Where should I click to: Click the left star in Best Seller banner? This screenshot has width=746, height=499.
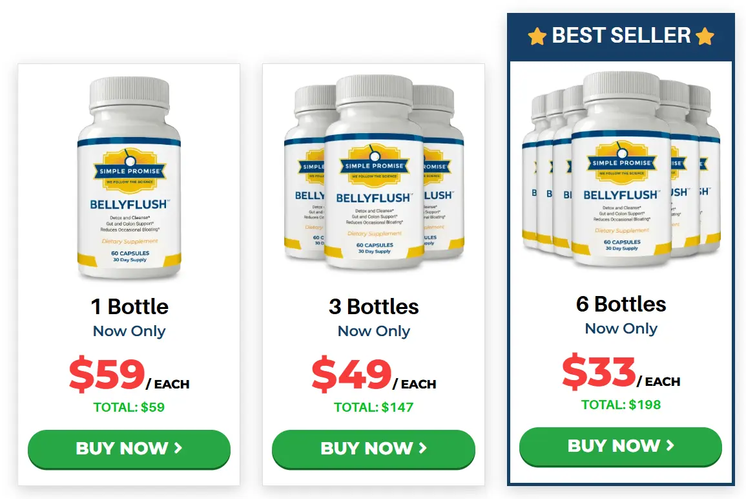click(x=537, y=36)
